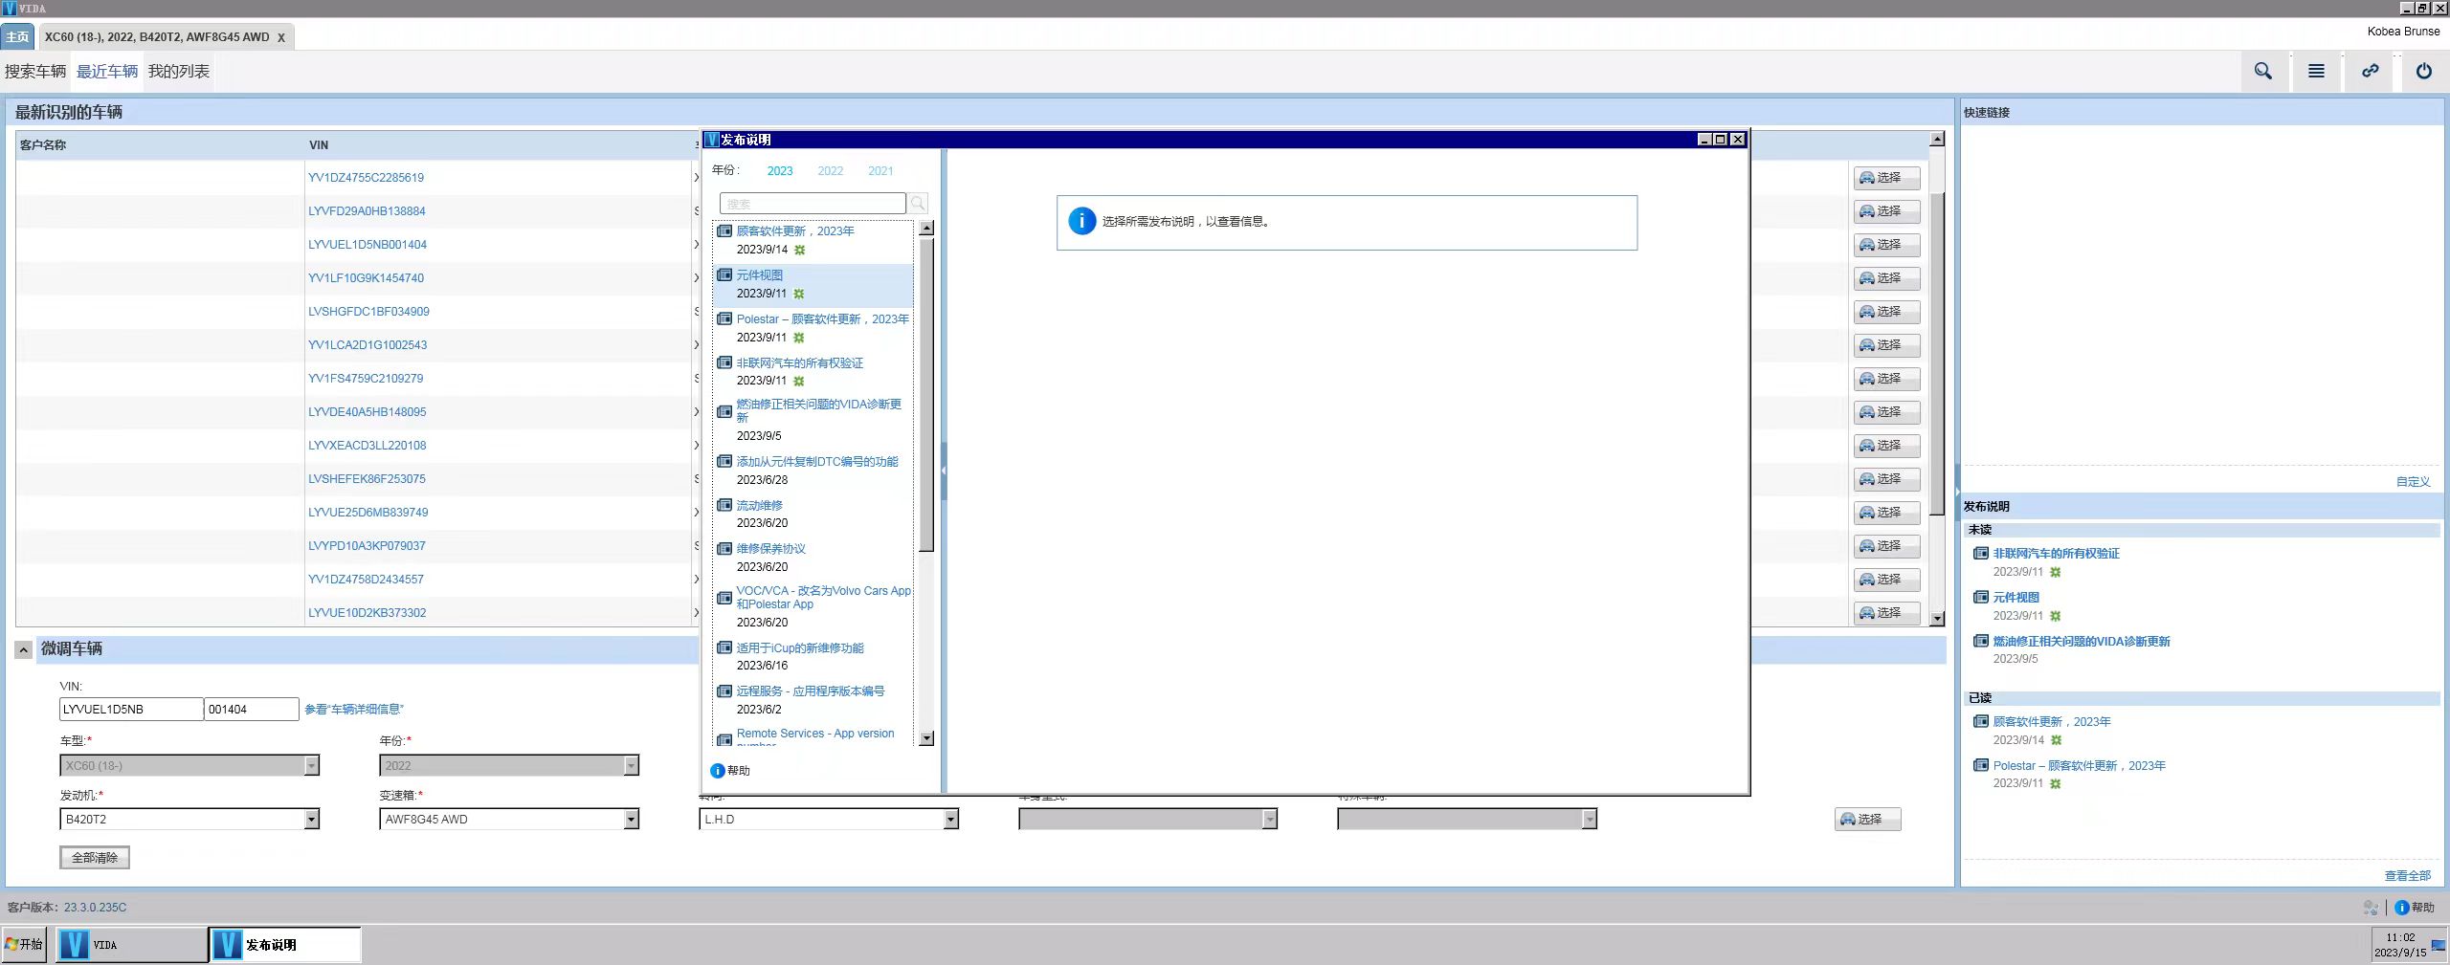Open the list menu icon in top toolbar
This screenshot has height=965, width=2450.
pos(2316,72)
